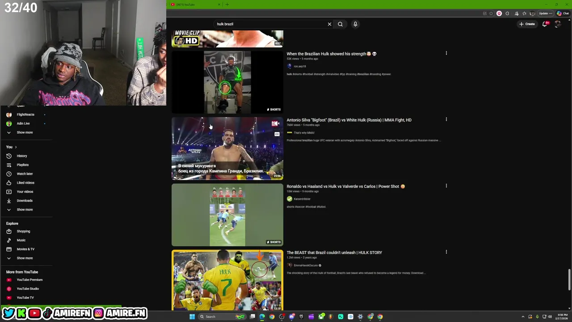
Task: Open the Epic Games taskbar icon
Action: pyautogui.click(x=301, y=317)
